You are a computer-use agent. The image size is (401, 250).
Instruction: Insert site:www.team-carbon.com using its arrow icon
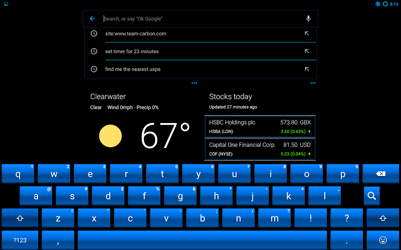pos(307,33)
